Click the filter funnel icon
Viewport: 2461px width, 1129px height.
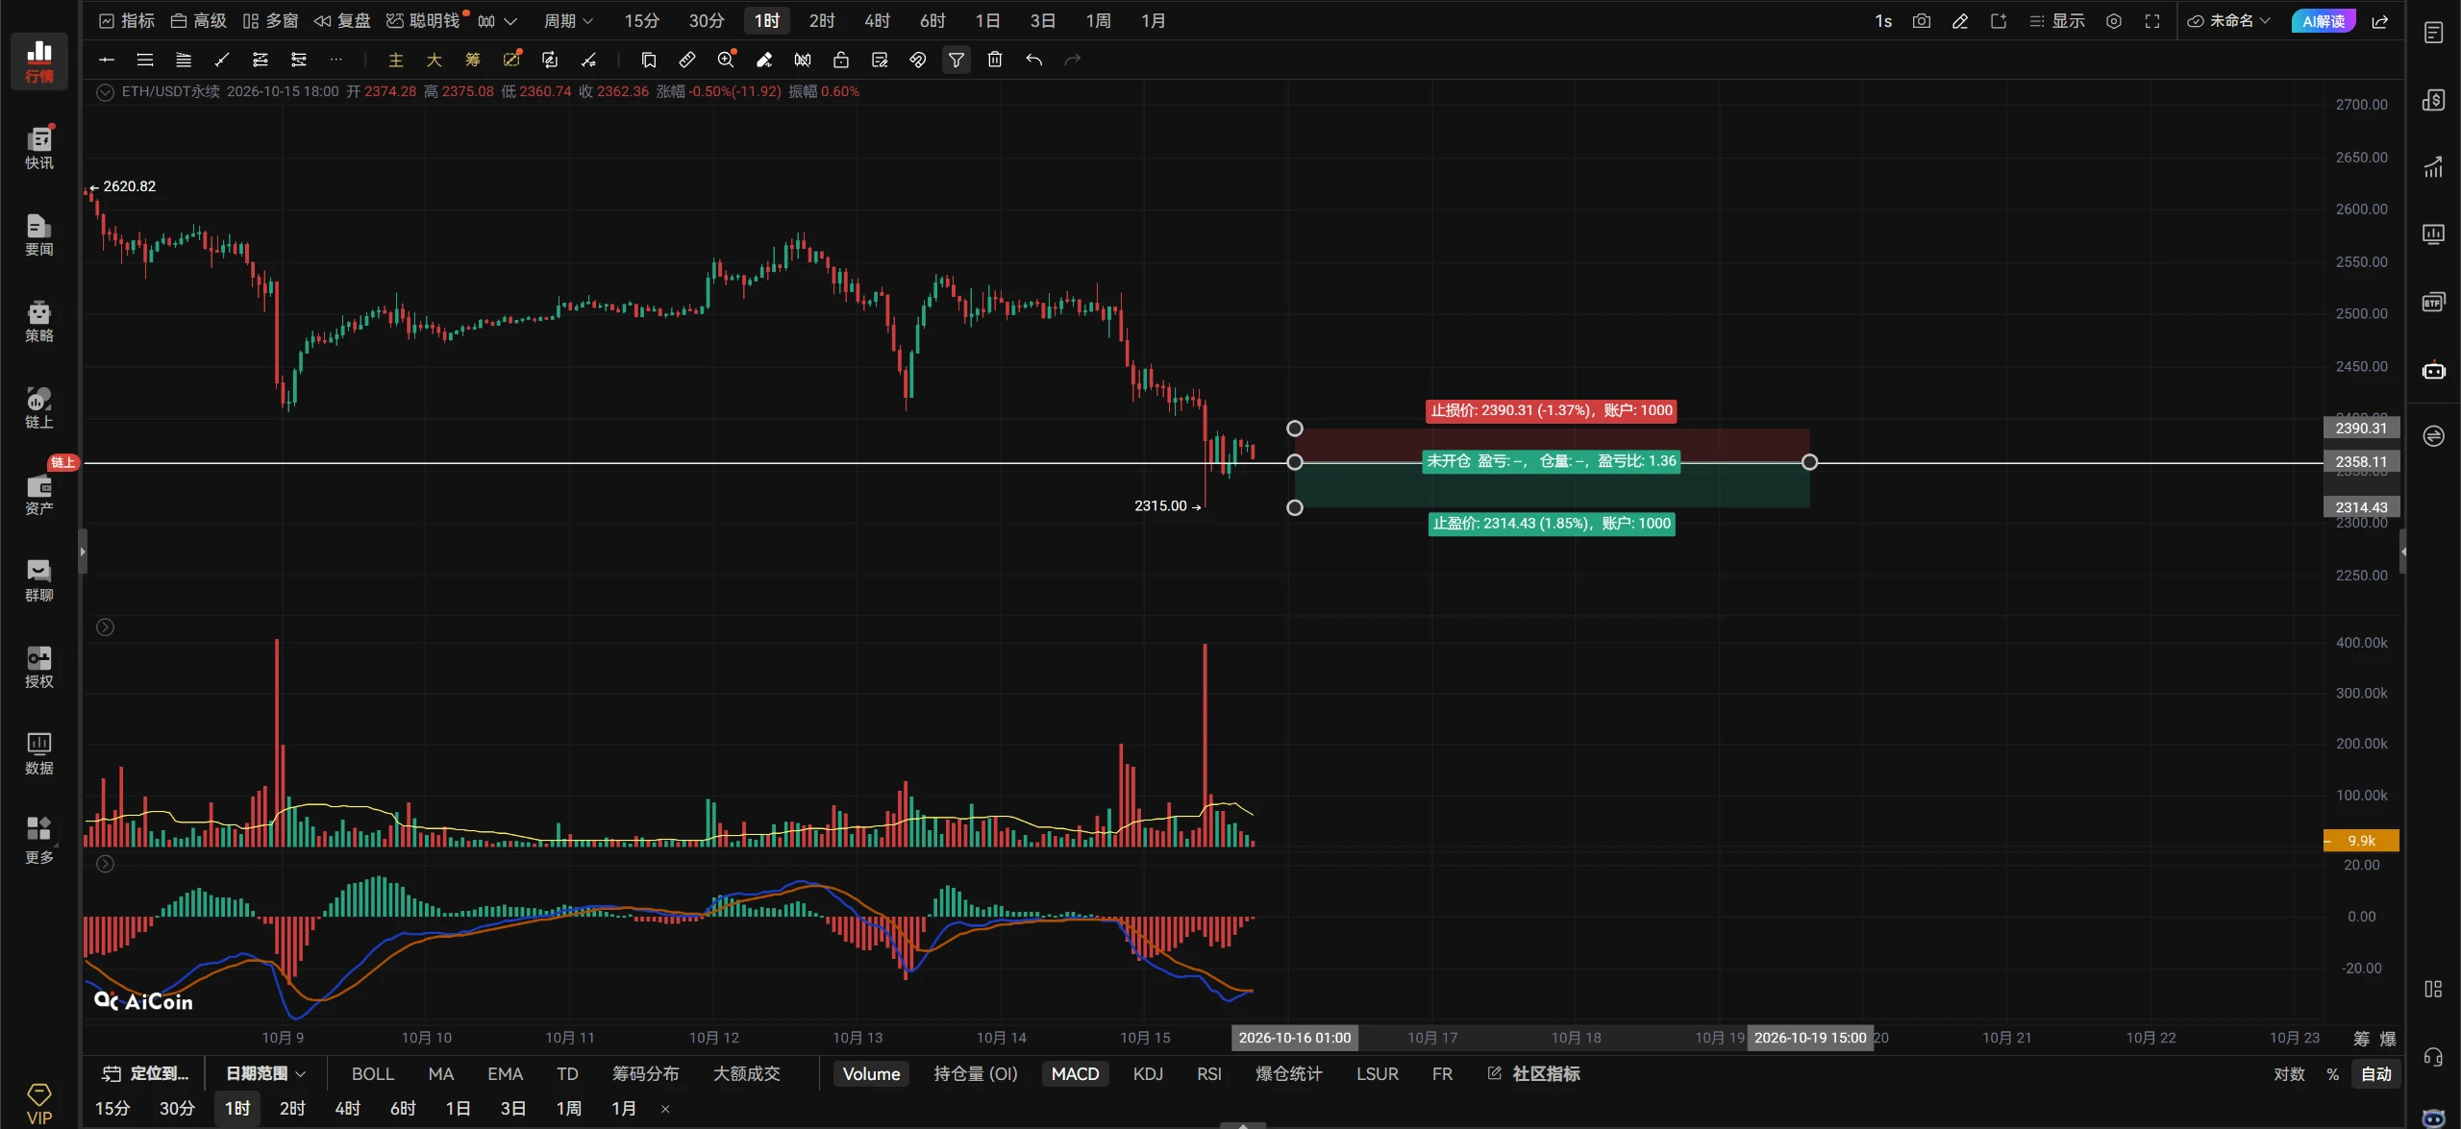click(x=957, y=60)
